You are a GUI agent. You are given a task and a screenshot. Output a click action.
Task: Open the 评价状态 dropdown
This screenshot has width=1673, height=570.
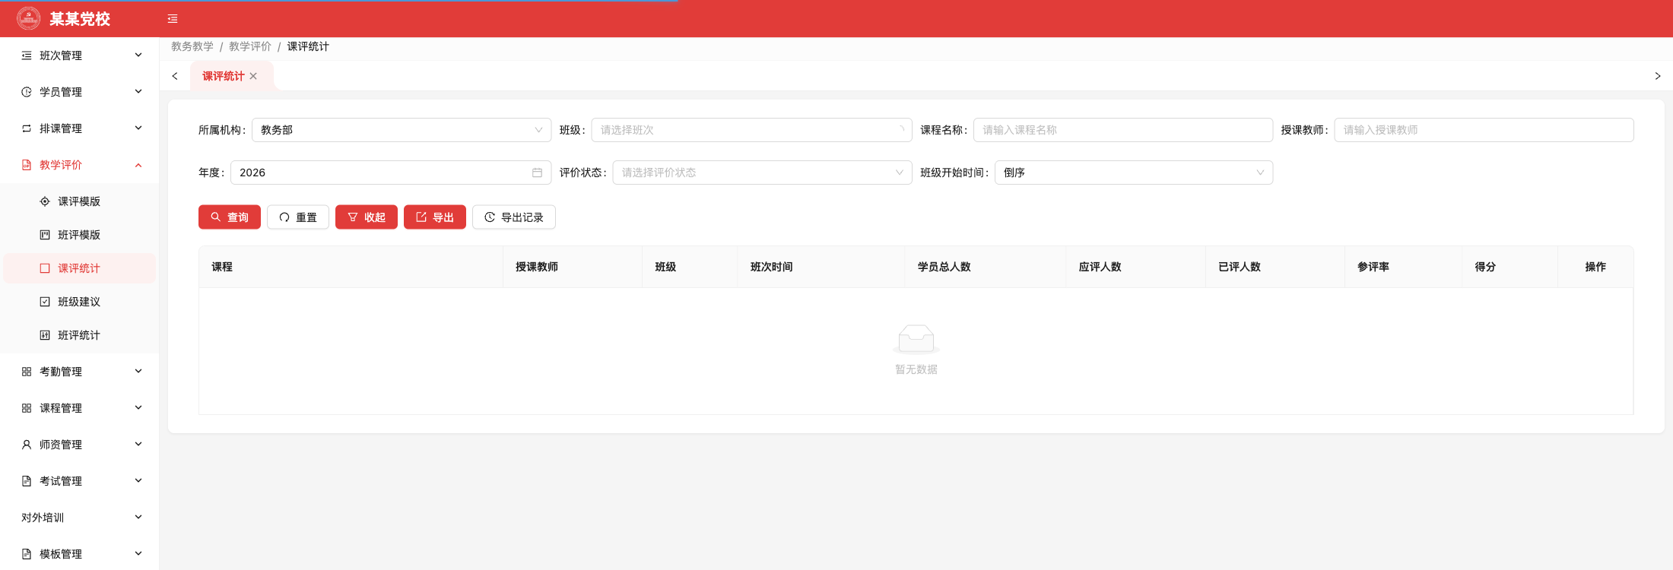(x=762, y=173)
